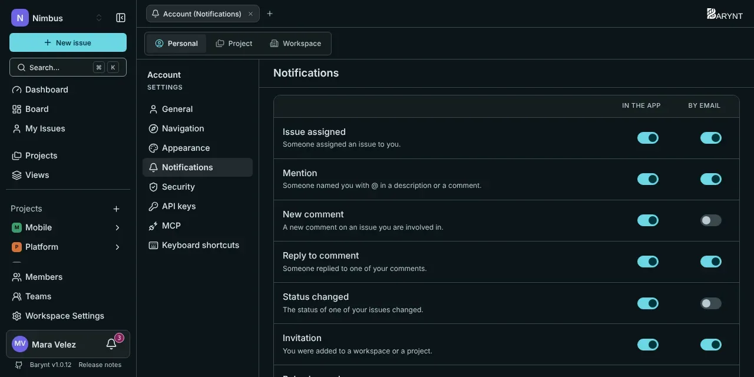The height and width of the screenshot is (377, 754).
Task: Open the notification bell with badge 3
Action: [111, 344]
